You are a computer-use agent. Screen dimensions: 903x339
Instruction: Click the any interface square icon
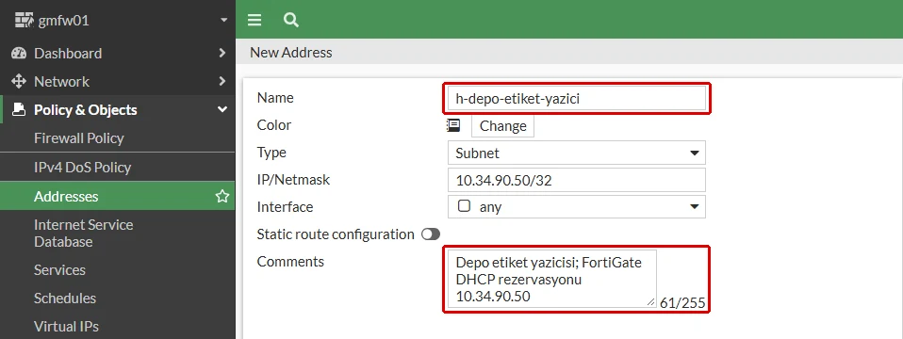click(x=464, y=206)
